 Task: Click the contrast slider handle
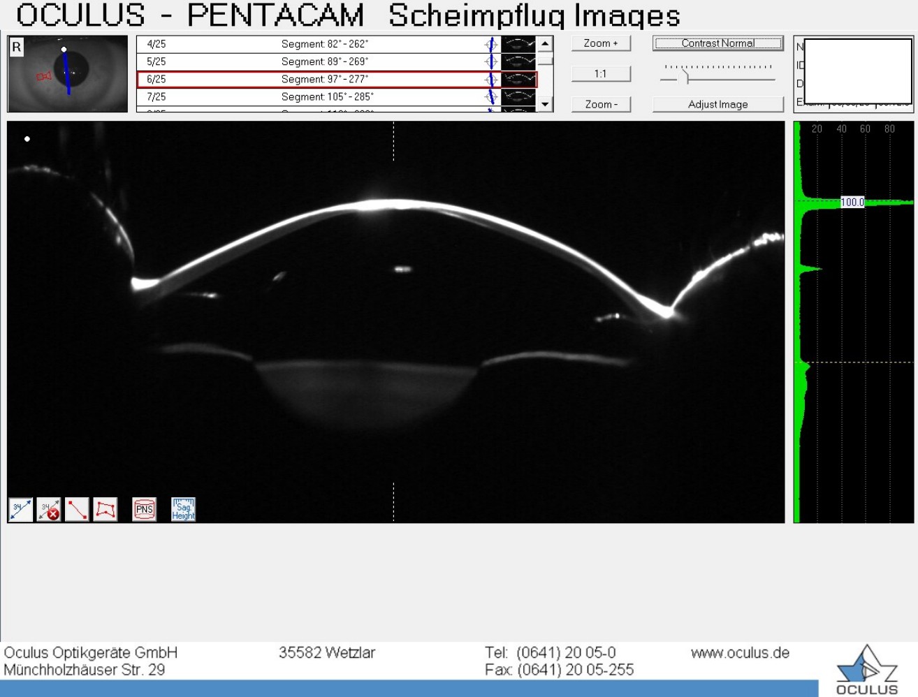click(x=687, y=76)
